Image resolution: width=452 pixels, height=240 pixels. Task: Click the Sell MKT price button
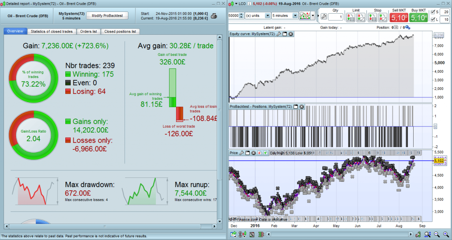[399, 18]
